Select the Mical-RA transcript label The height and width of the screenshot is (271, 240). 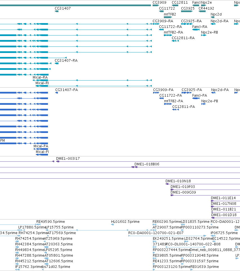tap(40, 77)
